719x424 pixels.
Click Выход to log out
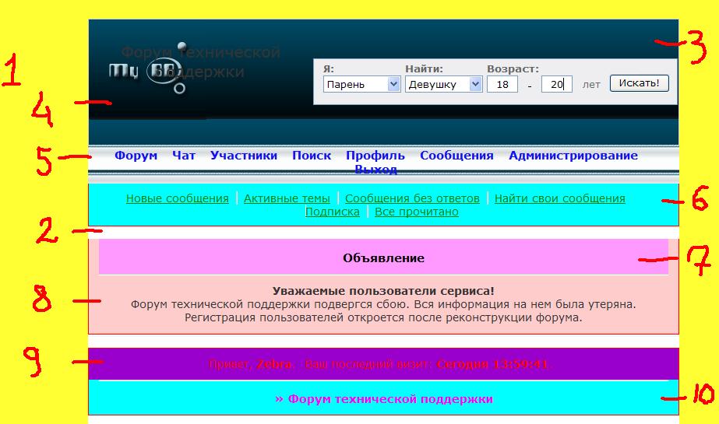click(375, 170)
